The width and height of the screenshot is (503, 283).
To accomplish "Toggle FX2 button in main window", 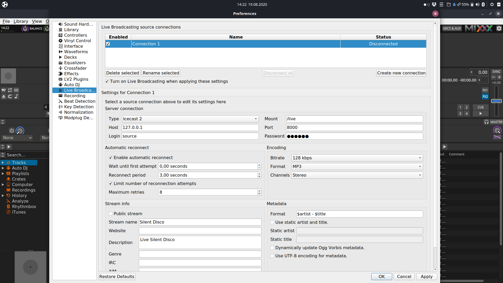I will [485, 96].
